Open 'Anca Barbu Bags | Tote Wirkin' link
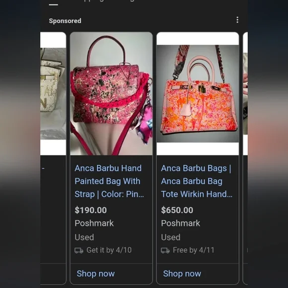The height and width of the screenshot is (288, 288). tap(197, 181)
